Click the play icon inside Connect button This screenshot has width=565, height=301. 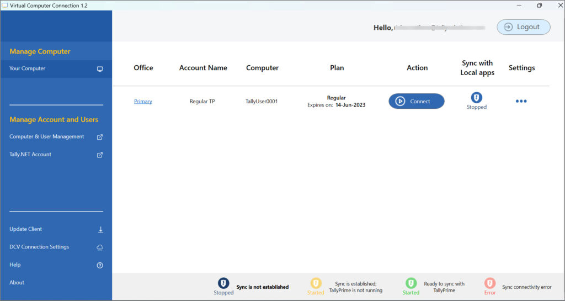pyautogui.click(x=400, y=101)
